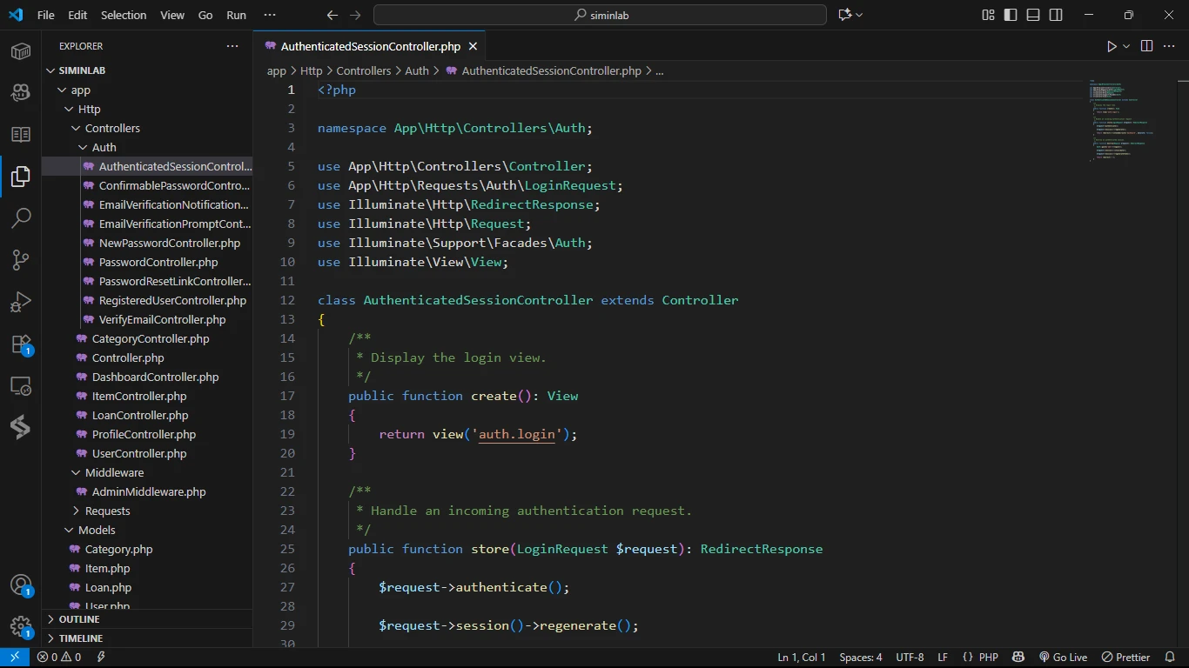The height and width of the screenshot is (668, 1189).
Task: Collapse the Middleware folder
Action: tap(114, 472)
